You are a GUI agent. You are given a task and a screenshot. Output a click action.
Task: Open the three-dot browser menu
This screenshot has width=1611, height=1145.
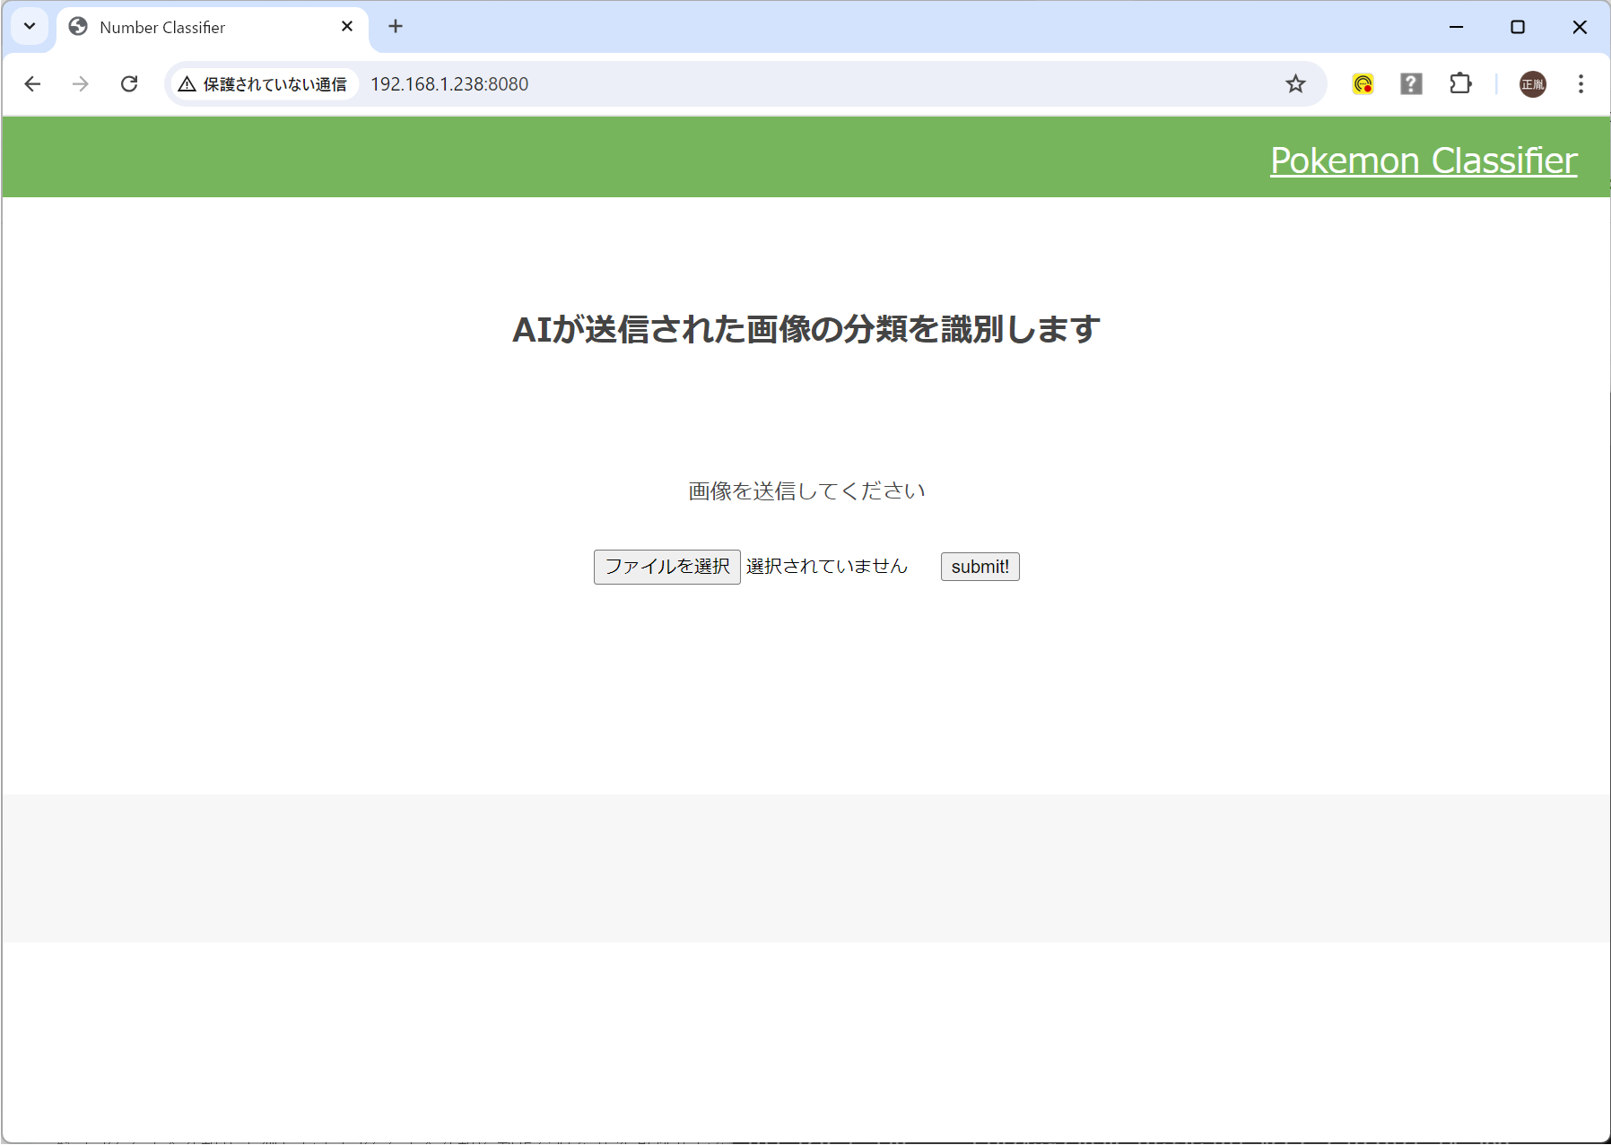point(1581,83)
